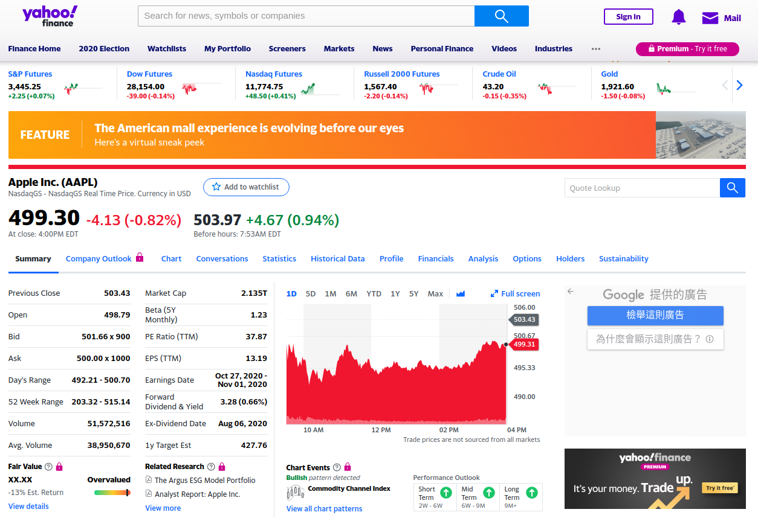Open View more link under Related Research

pos(163,508)
